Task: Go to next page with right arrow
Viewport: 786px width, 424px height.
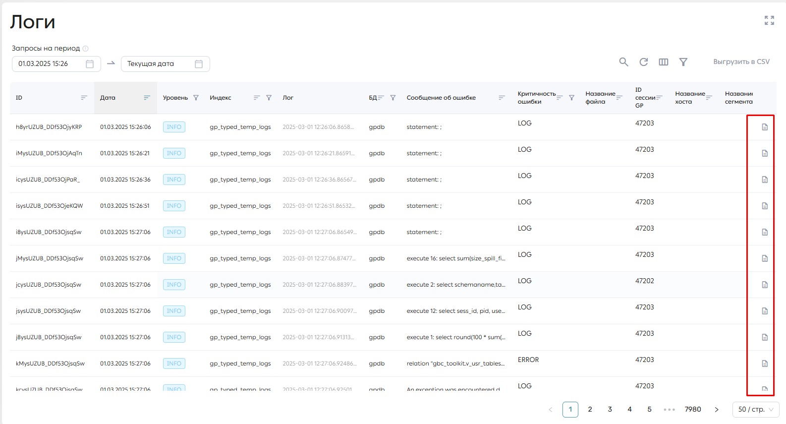Action: (x=717, y=410)
